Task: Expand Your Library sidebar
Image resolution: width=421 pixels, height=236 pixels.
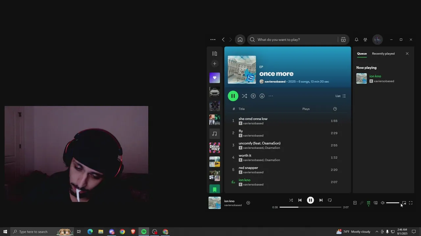Action: (x=214, y=53)
